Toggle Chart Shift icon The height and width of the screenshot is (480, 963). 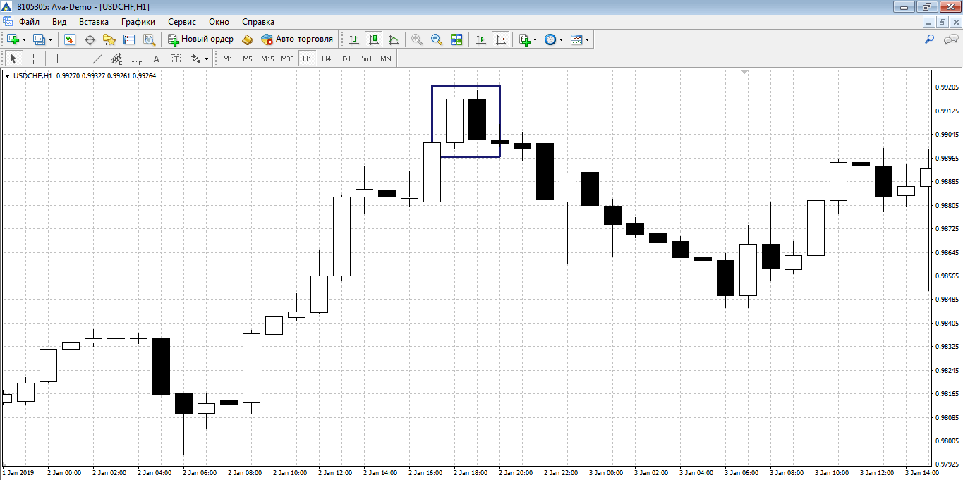(x=501, y=39)
